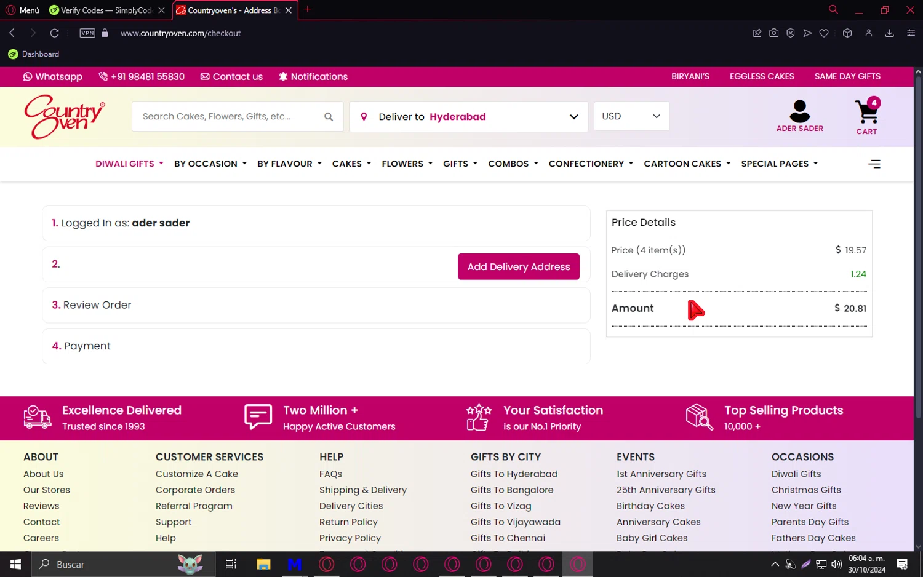Expand the SPECIAL PAGES dropdown

tap(780, 164)
